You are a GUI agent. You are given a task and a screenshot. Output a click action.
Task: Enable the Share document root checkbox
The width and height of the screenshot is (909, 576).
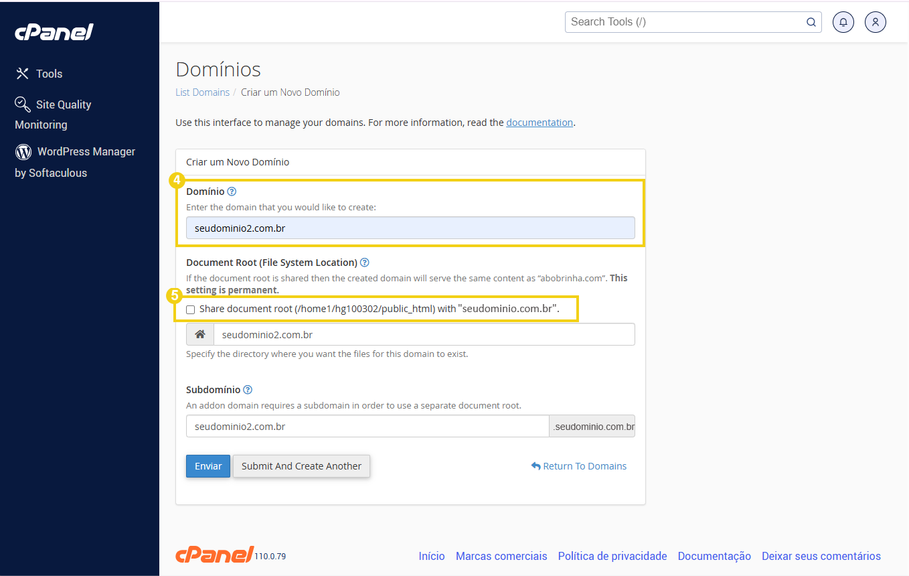(190, 309)
